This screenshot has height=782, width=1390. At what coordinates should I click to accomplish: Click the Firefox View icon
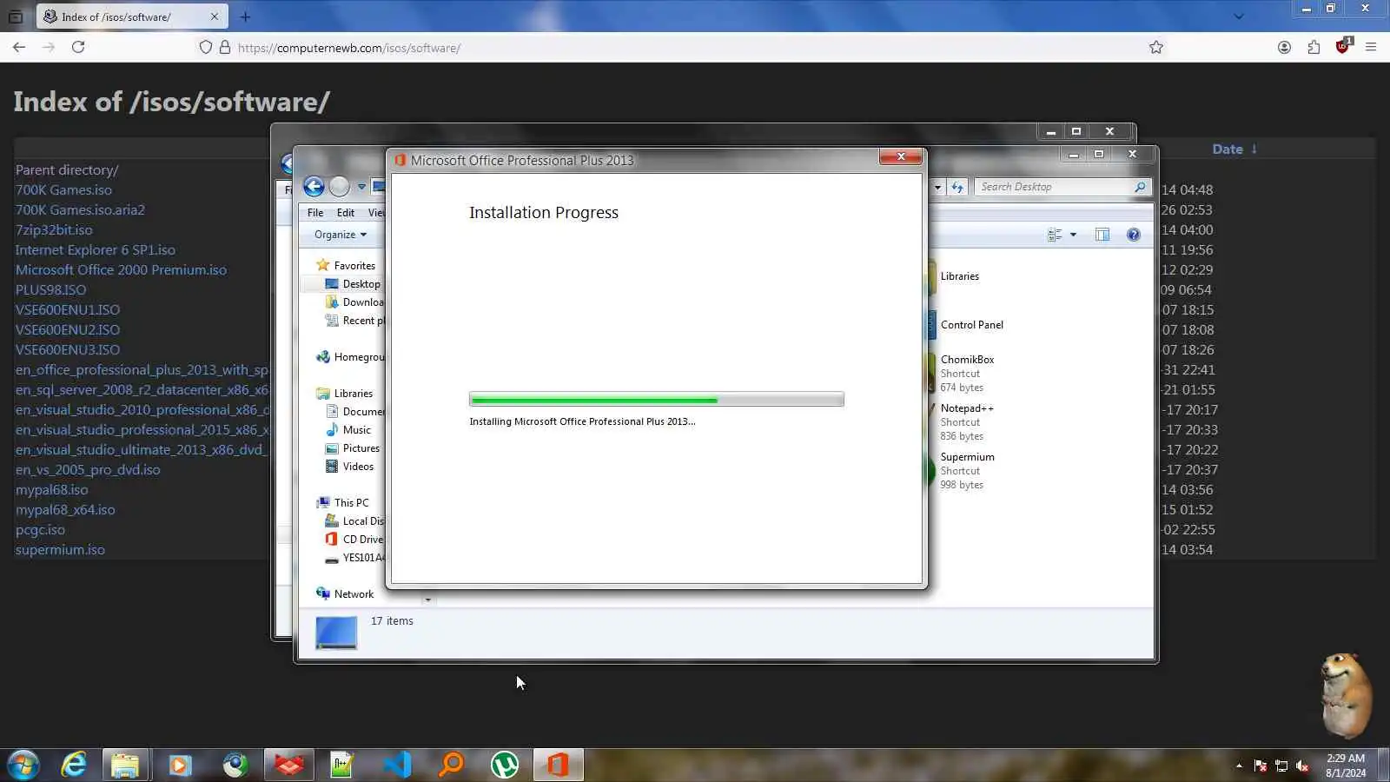(16, 17)
